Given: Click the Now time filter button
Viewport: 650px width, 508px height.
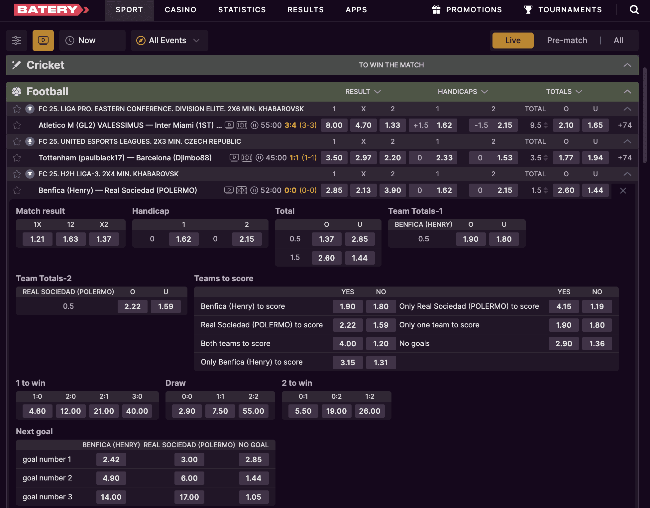Looking at the screenshot, I should coord(92,40).
